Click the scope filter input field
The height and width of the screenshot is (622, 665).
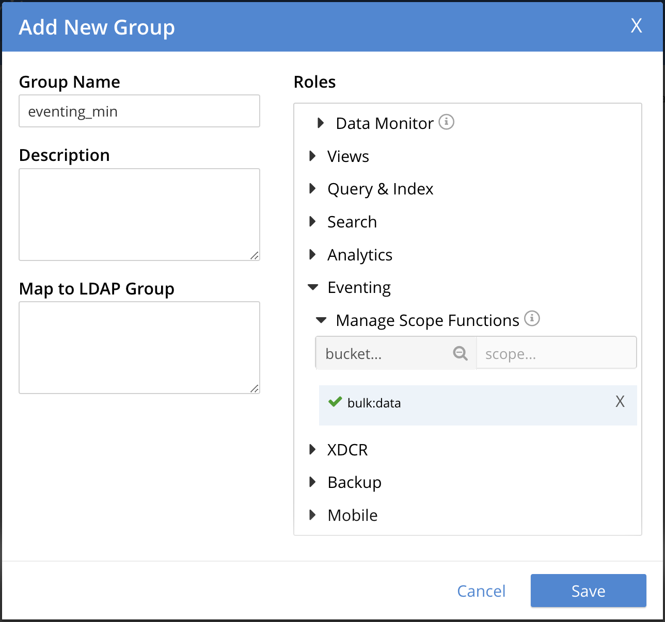tap(556, 354)
